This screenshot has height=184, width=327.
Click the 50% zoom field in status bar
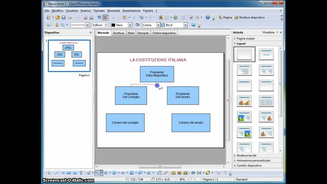pyautogui.click(x=182, y=179)
